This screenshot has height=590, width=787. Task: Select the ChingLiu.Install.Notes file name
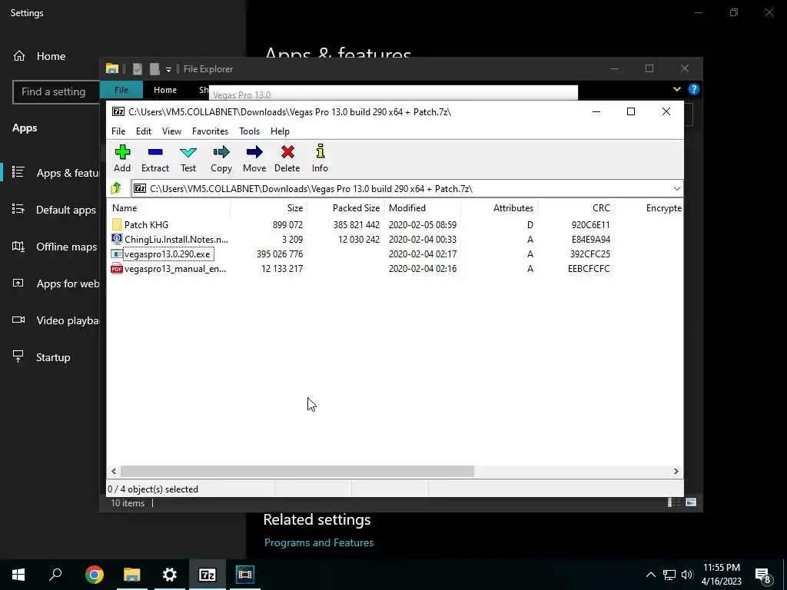176,240
